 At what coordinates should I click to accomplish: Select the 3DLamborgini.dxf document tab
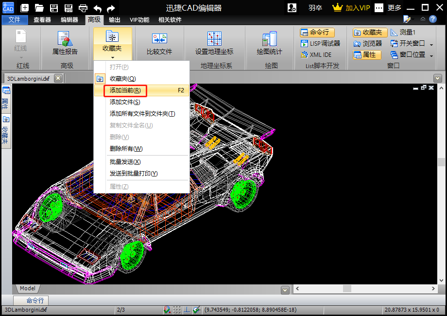pyautogui.click(x=28, y=78)
